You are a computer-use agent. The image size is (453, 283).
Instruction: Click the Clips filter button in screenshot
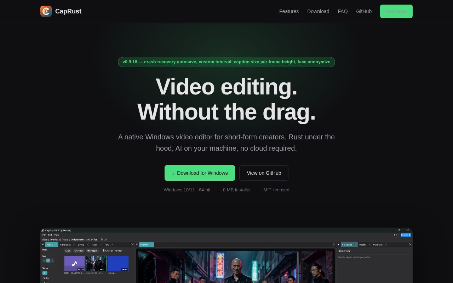[x=68, y=250]
